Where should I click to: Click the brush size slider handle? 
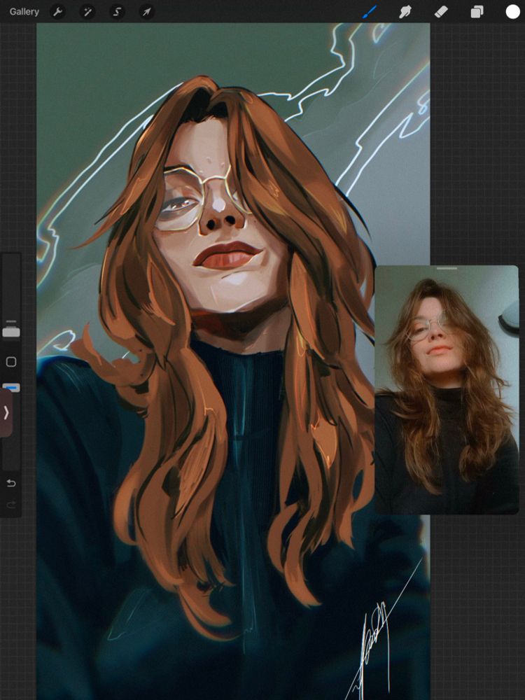click(11, 332)
